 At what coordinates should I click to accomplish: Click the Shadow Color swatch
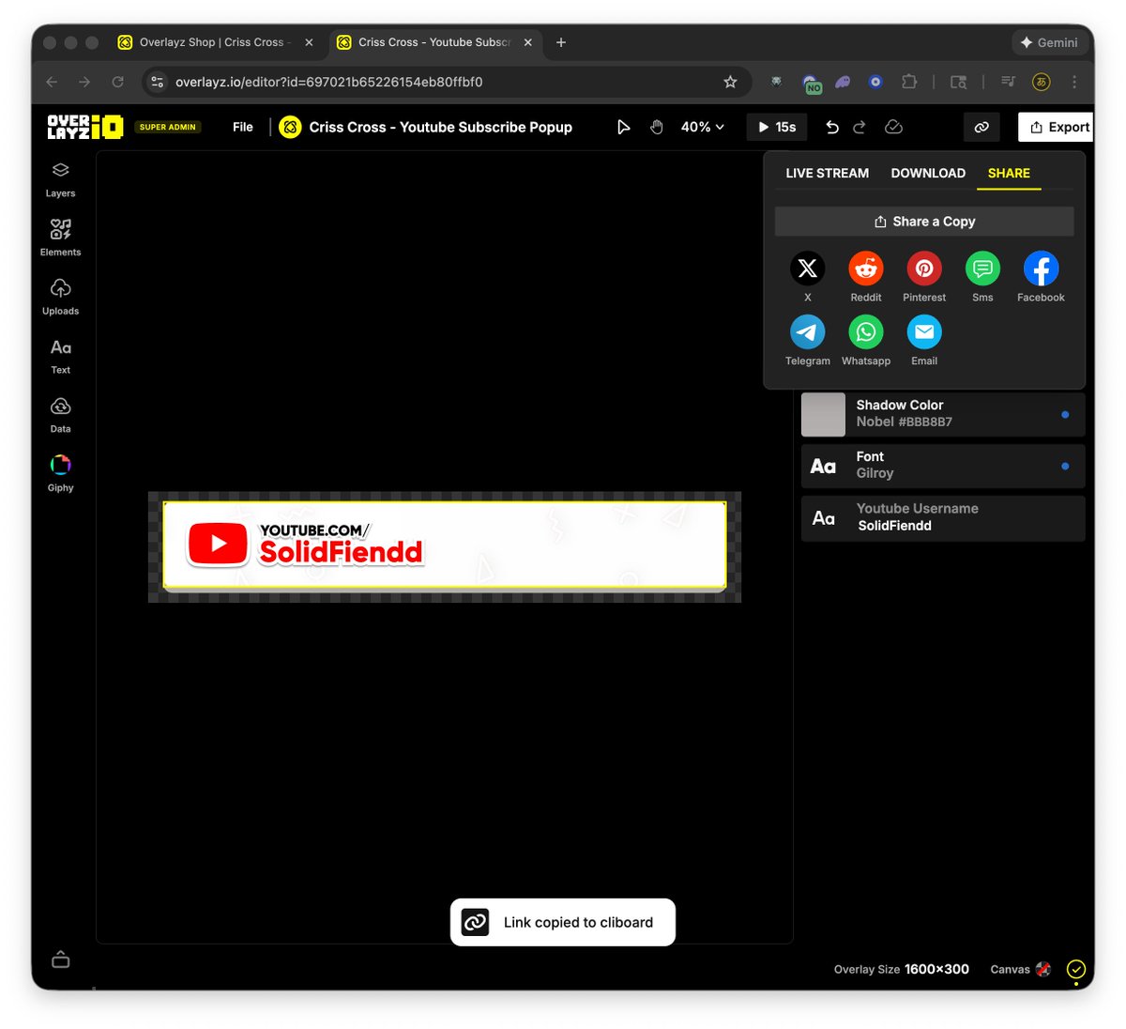[x=823, y=414]
